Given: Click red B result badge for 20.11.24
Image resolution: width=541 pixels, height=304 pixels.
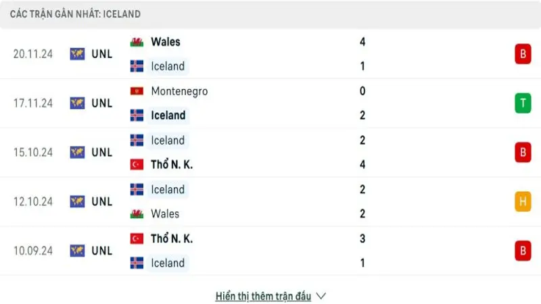Looking at the screenshot, I should pos(522,54).
